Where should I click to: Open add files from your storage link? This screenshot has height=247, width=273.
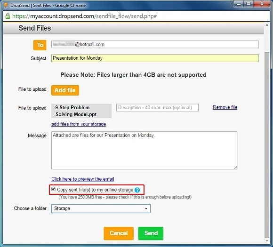[79, 124]
